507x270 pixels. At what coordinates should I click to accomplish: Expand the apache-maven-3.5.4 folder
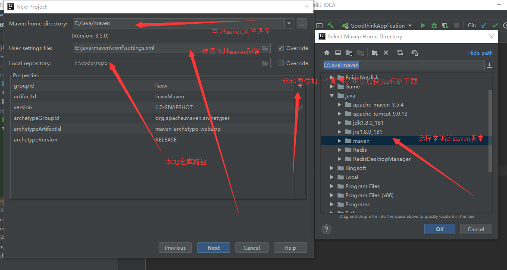click(x=340, y=105)
